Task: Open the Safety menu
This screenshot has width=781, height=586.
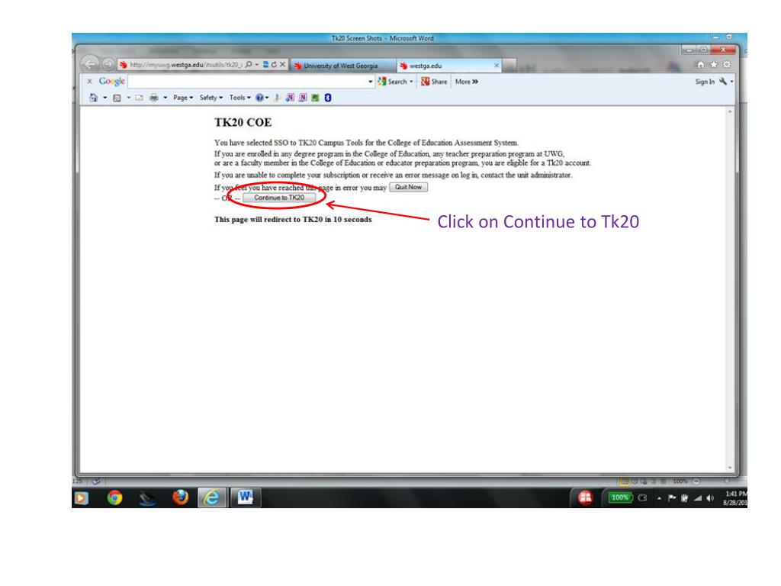Action: point(211,98)
